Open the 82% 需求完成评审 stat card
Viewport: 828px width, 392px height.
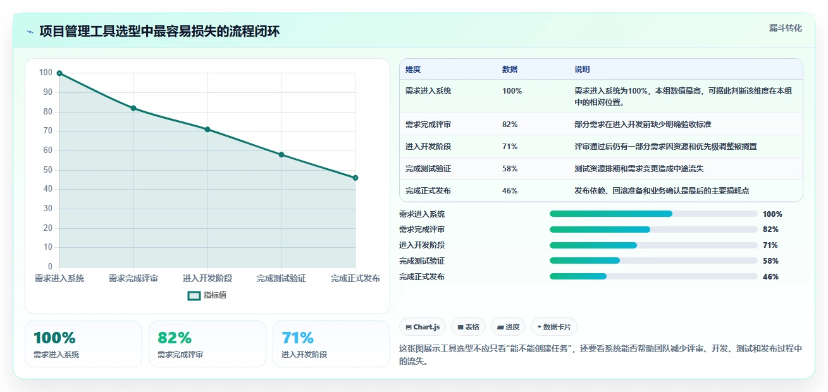pos(207,344)
